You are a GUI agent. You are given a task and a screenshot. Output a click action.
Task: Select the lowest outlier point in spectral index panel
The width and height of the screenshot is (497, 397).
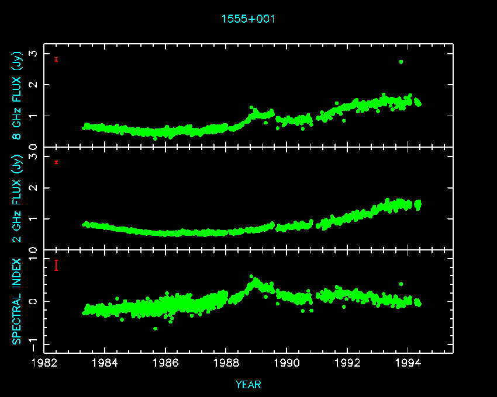[155, 328]
